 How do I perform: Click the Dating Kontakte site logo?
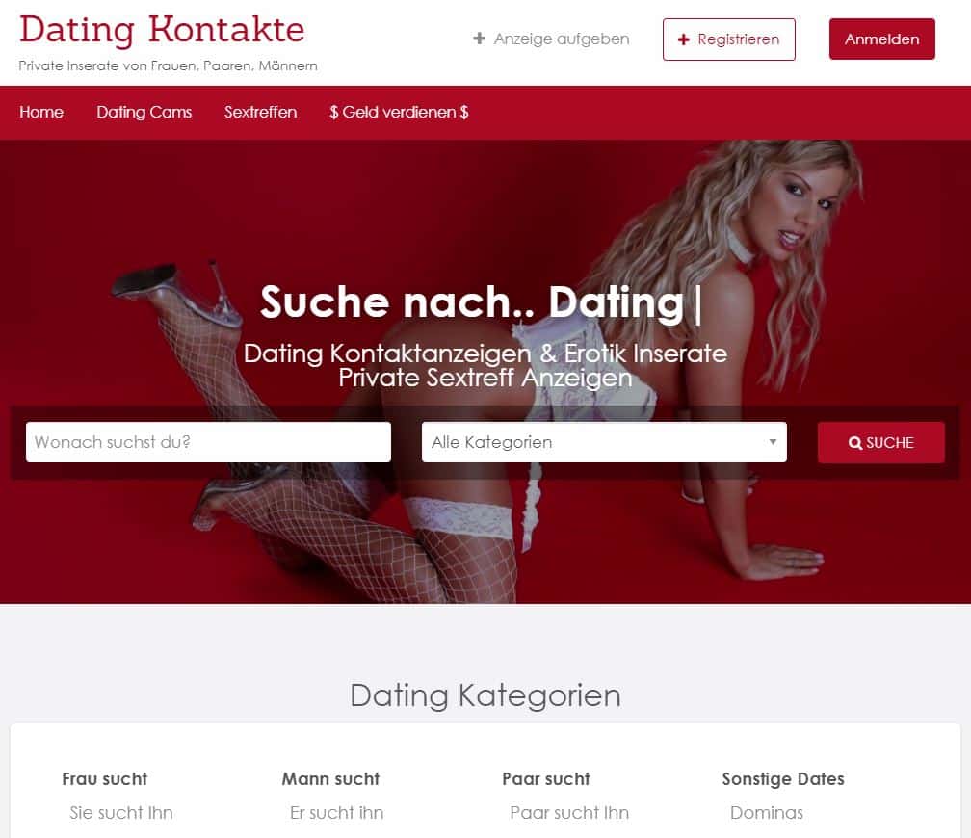(x=162, y=30)
